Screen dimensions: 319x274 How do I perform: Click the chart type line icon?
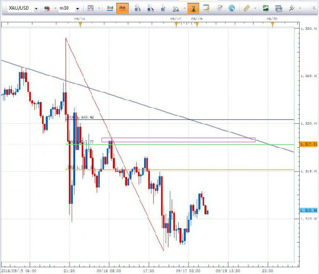pos(91,8)
